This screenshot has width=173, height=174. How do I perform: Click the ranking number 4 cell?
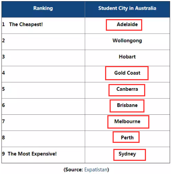pos(43,74)
